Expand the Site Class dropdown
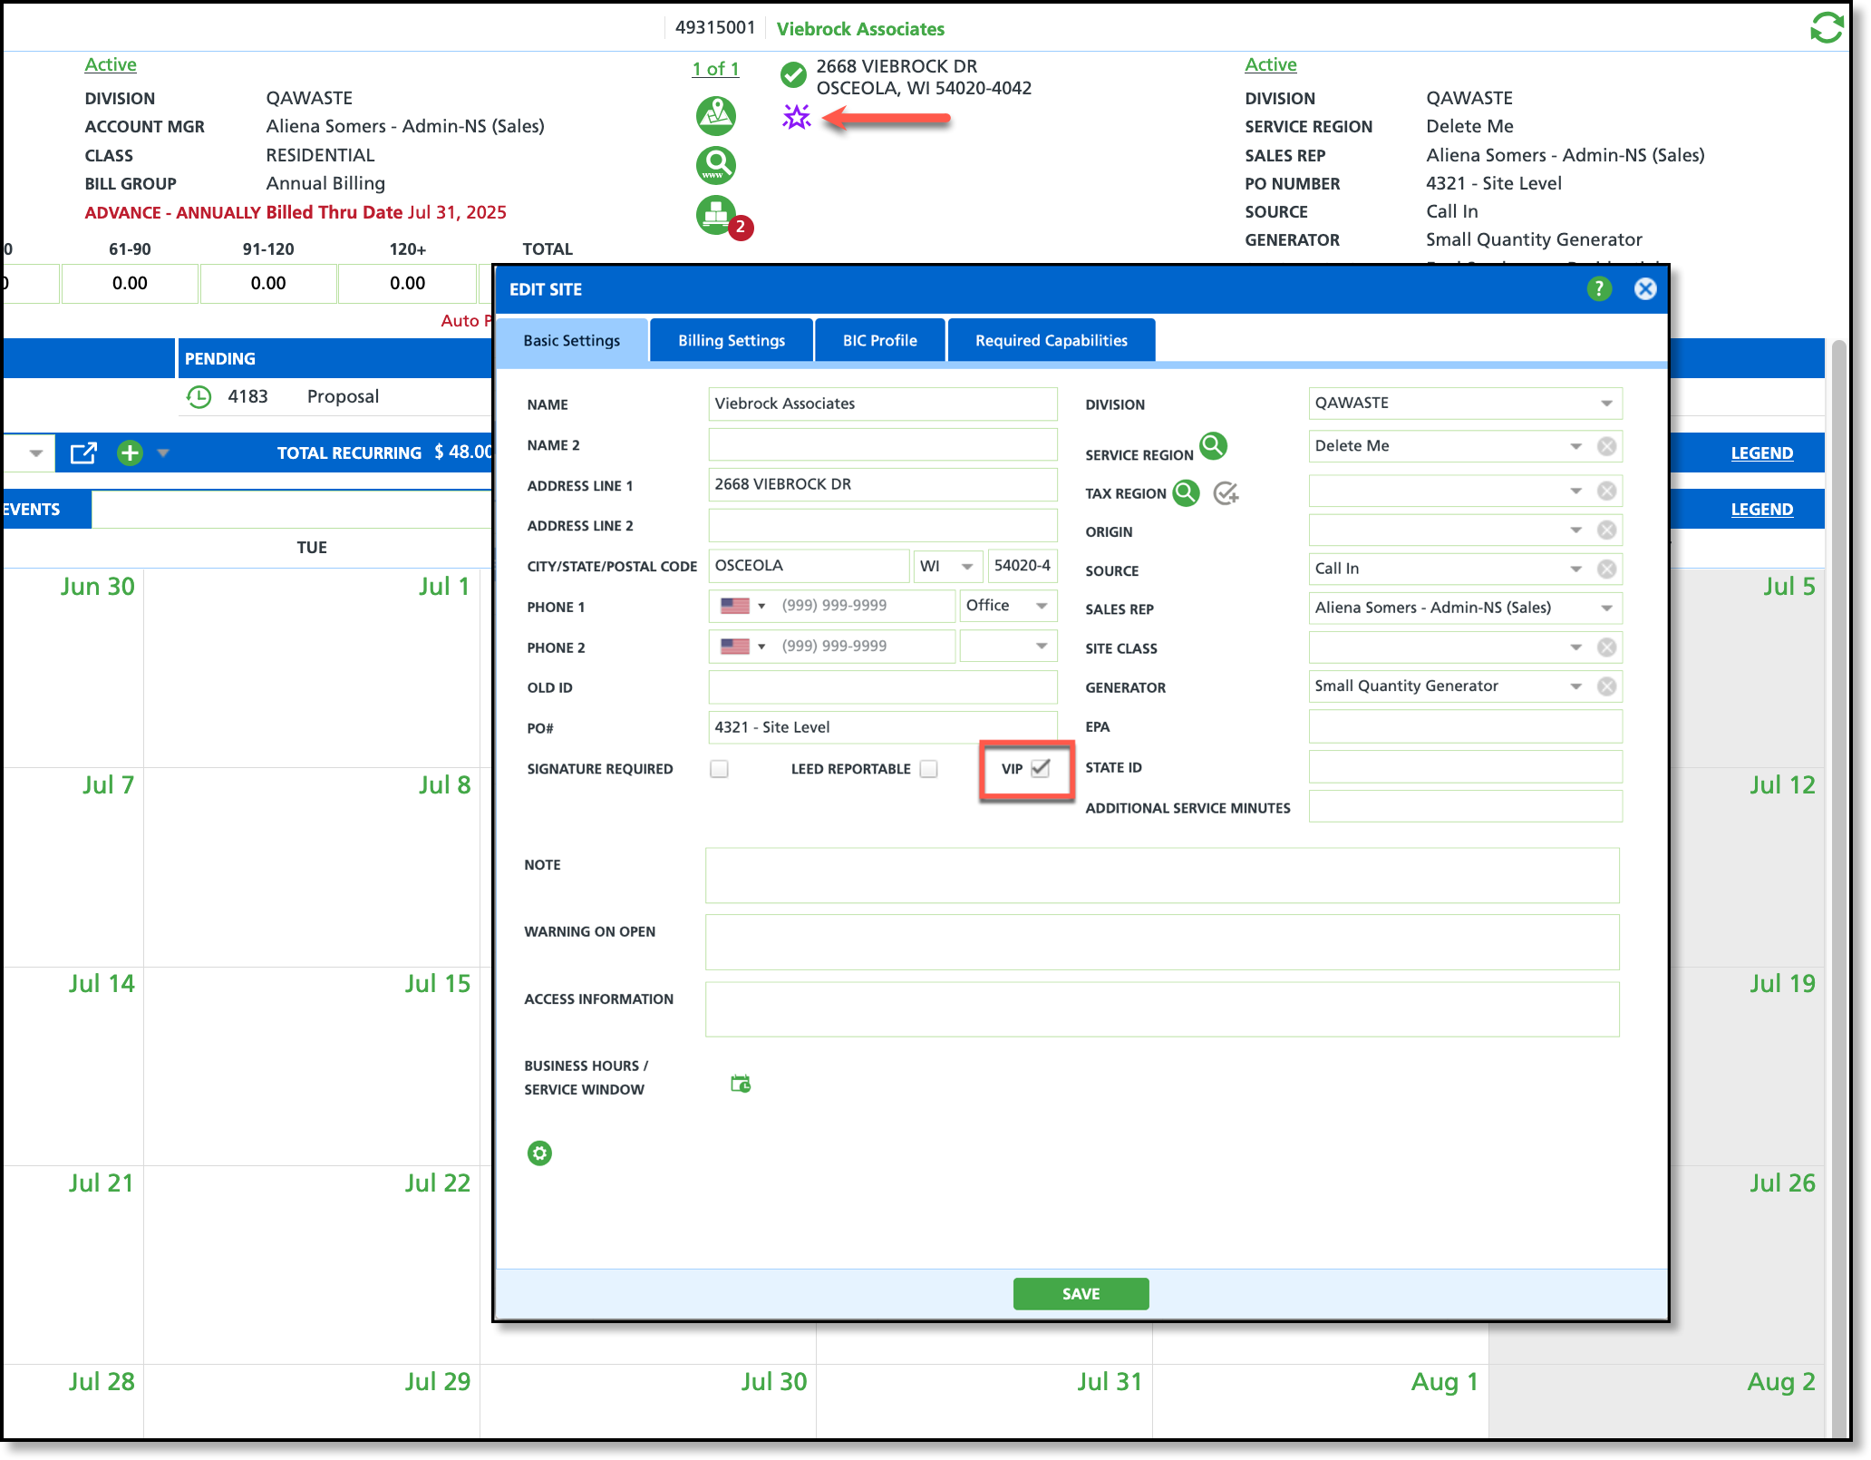 tap(1575, 647)
